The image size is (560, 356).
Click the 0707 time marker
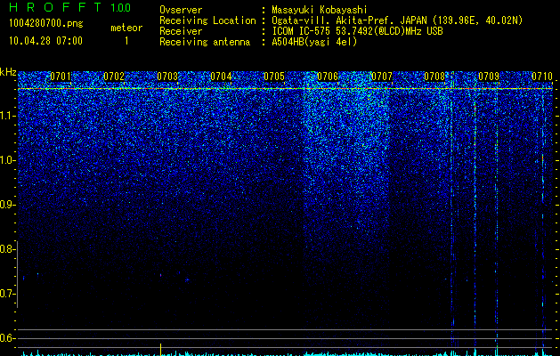[x=382, y=77]
